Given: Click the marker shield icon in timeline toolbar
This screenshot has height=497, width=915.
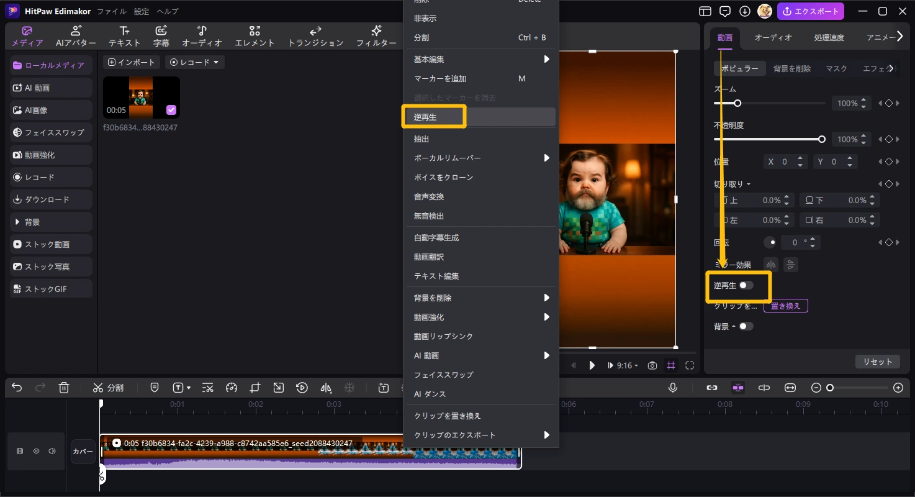Looking at the screenshot, I should click(155, 388).
